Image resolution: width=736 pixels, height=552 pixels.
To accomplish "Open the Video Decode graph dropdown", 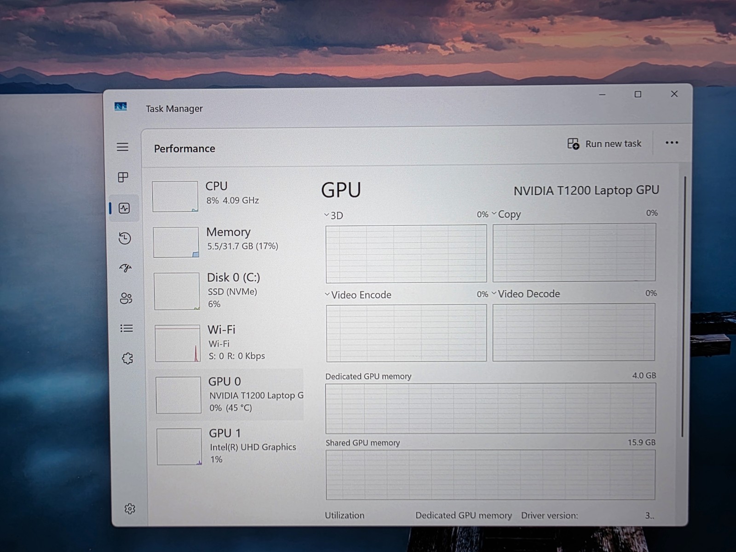I will pyautogui.click(x=494, y=293).
